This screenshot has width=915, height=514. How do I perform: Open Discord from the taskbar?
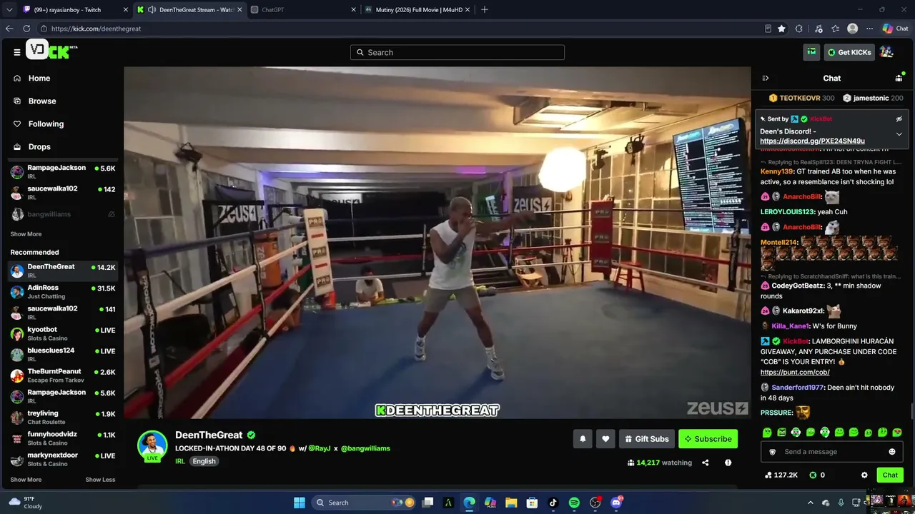(616, 503)
